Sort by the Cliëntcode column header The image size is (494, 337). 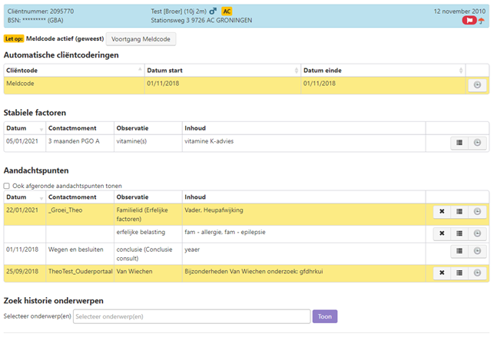click(x=73, y=70)
